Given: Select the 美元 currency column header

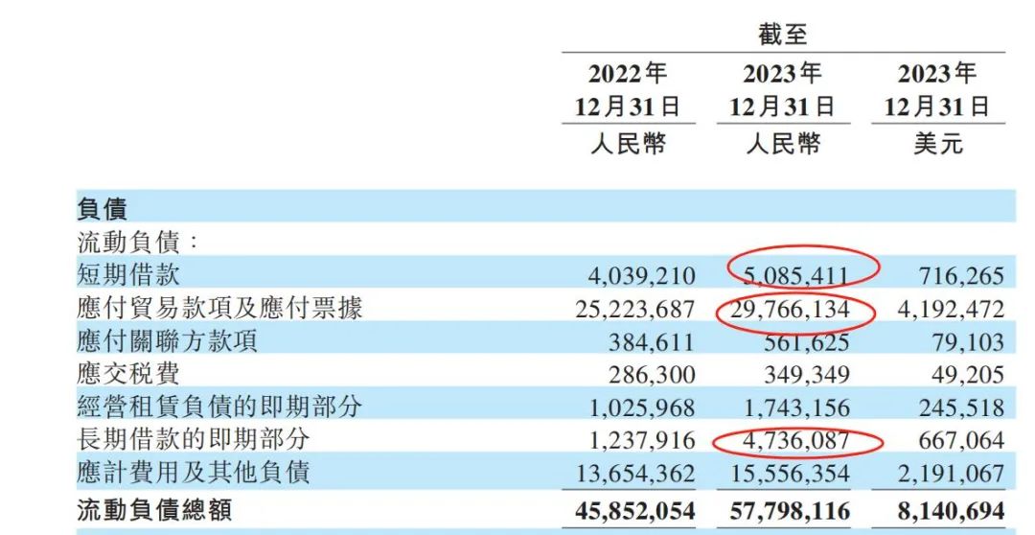Looking at the screenshot, I should (937, 143).
